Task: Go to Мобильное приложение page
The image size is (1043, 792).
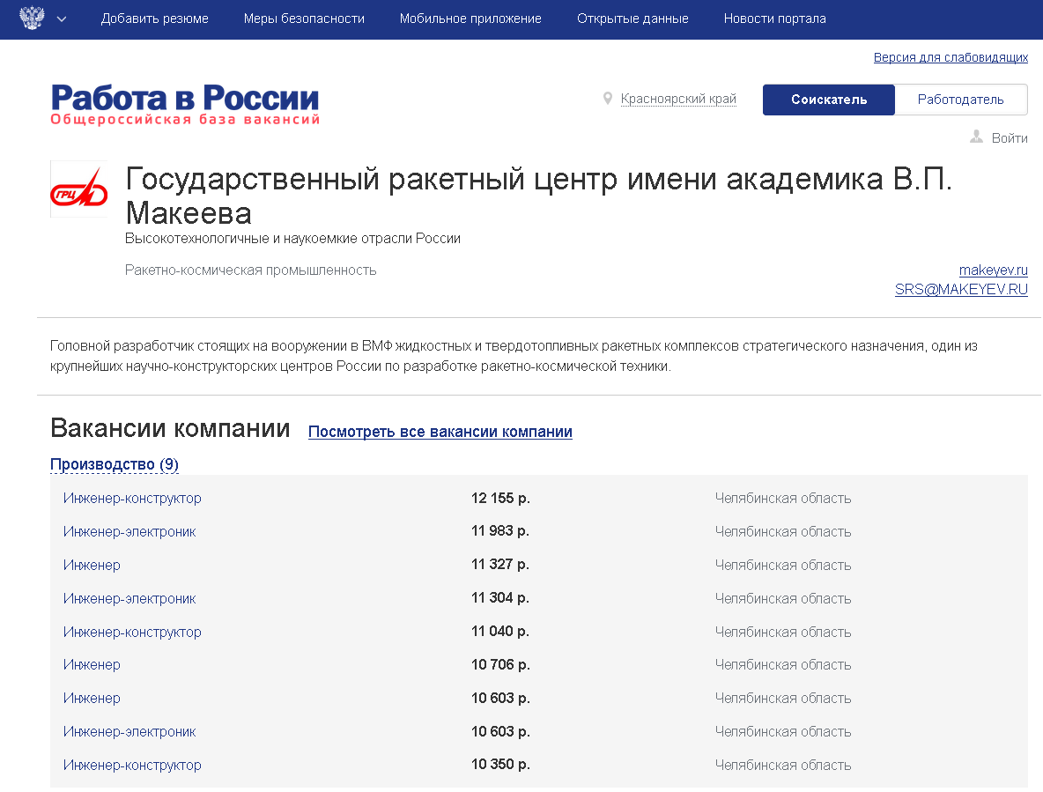Action: (x=470, y=19)
